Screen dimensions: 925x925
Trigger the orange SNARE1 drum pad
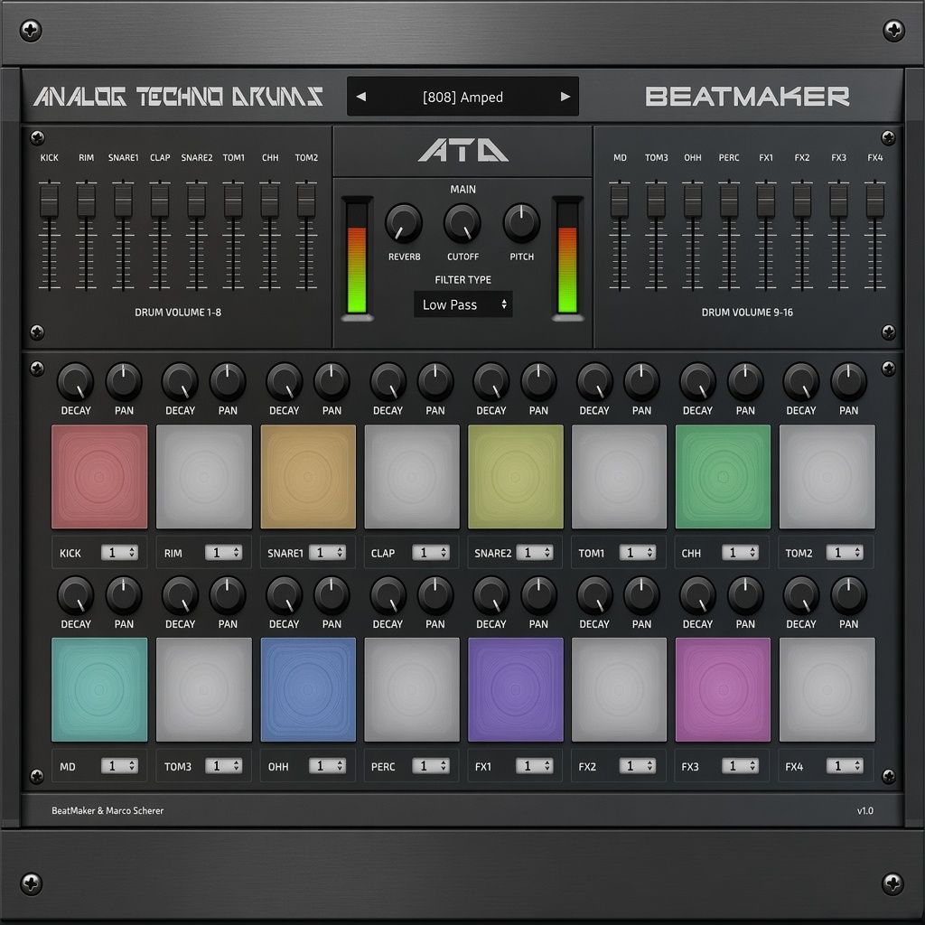pos(308,477)
